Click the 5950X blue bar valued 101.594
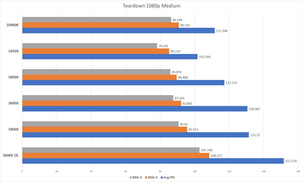Image resolution: width=303 pixels, height=182 pixels. click(x=110, y=56)
